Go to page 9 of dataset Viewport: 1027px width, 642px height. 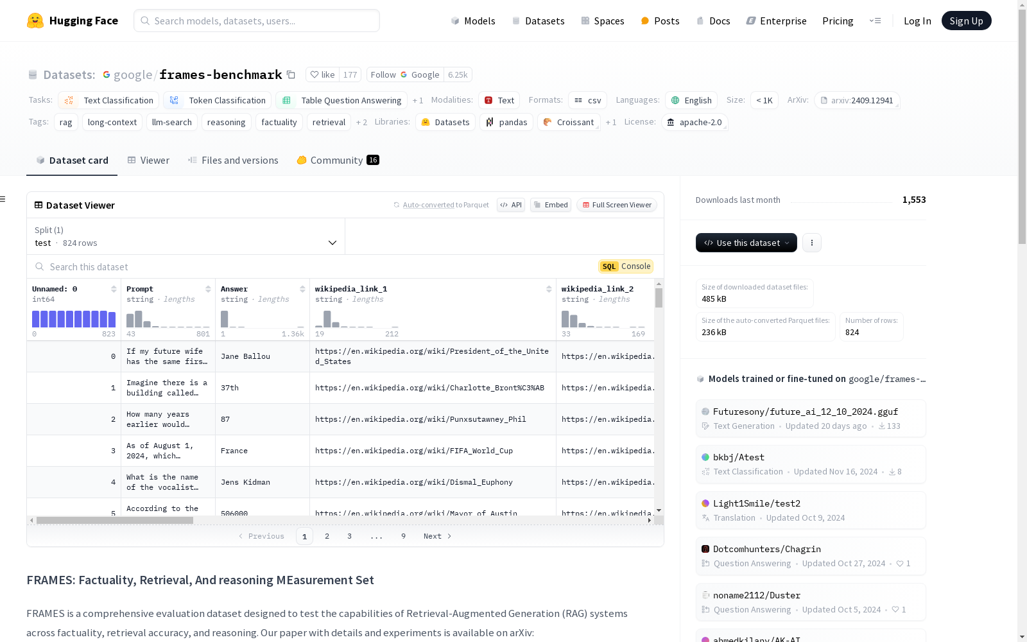click(x=403, y=536)
